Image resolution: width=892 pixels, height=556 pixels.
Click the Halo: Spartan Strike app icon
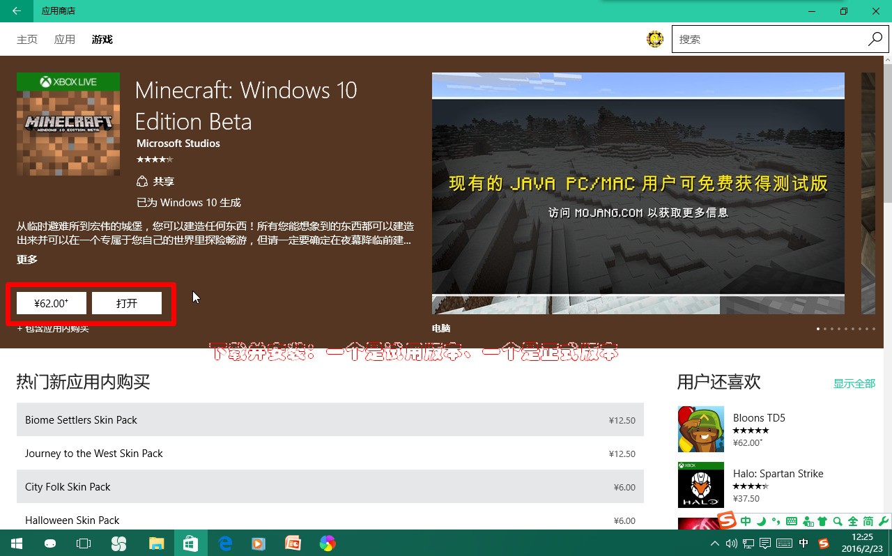tap(700, 485)
